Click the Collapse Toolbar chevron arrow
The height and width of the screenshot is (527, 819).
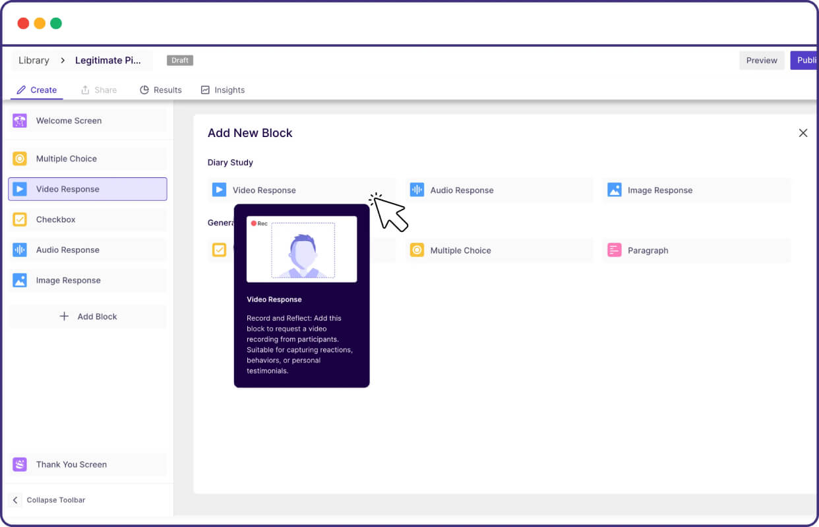click(x=15, y=500)
